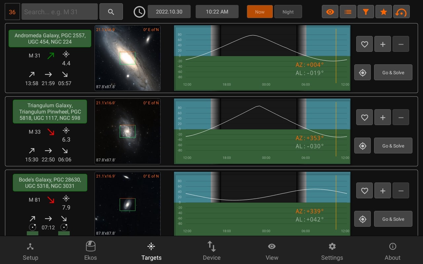The height and width of the screenshot is (264, 423).
Task: Center target crosshair for M 31
Action: tap(363, 73)
